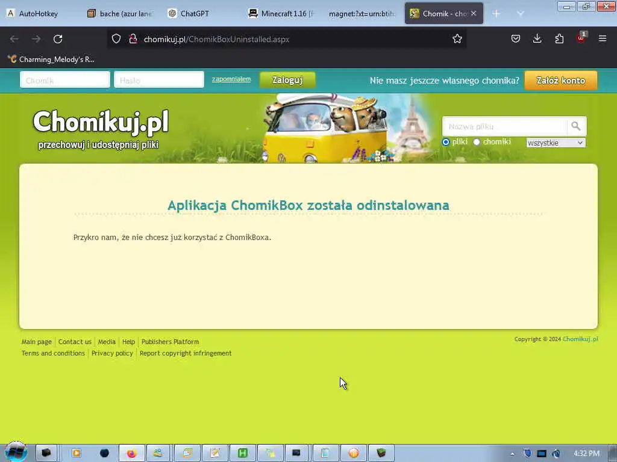Viewport: 617px width, 462px height.
Task: Open the list all tabs chevron
Action: tap(520, 14)
